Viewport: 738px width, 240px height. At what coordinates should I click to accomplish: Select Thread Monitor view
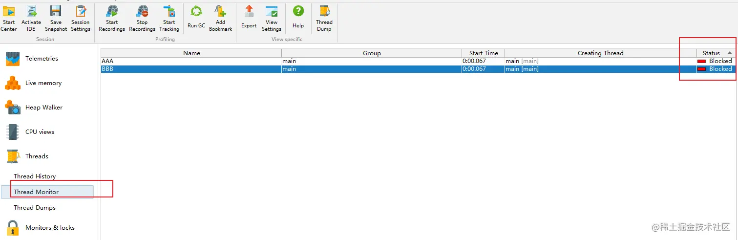tap(47, 192)
